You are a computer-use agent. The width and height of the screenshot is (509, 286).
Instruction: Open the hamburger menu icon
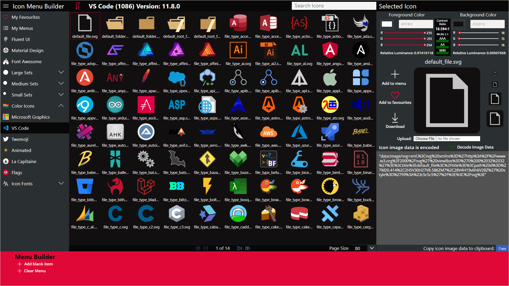pyautogui.click(x=6, y=6)
